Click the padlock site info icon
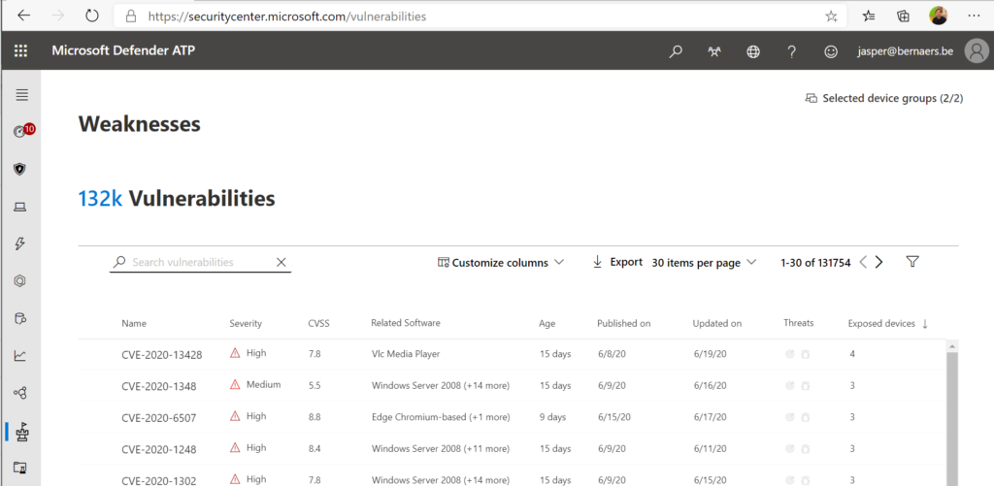The image size is (994, 486). (131, 16)
